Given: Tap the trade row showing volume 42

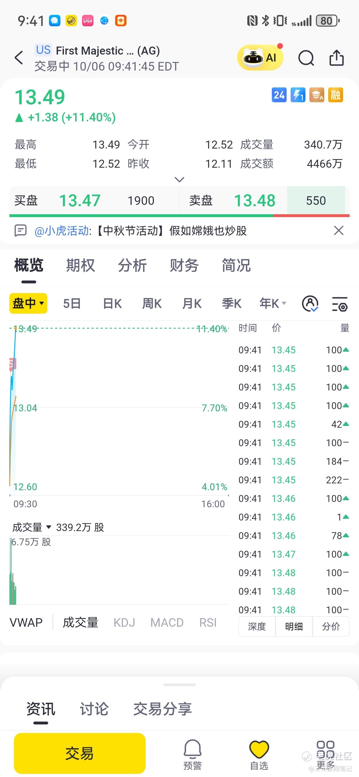Looking at the screenshot, I should [x=294, y=424].
